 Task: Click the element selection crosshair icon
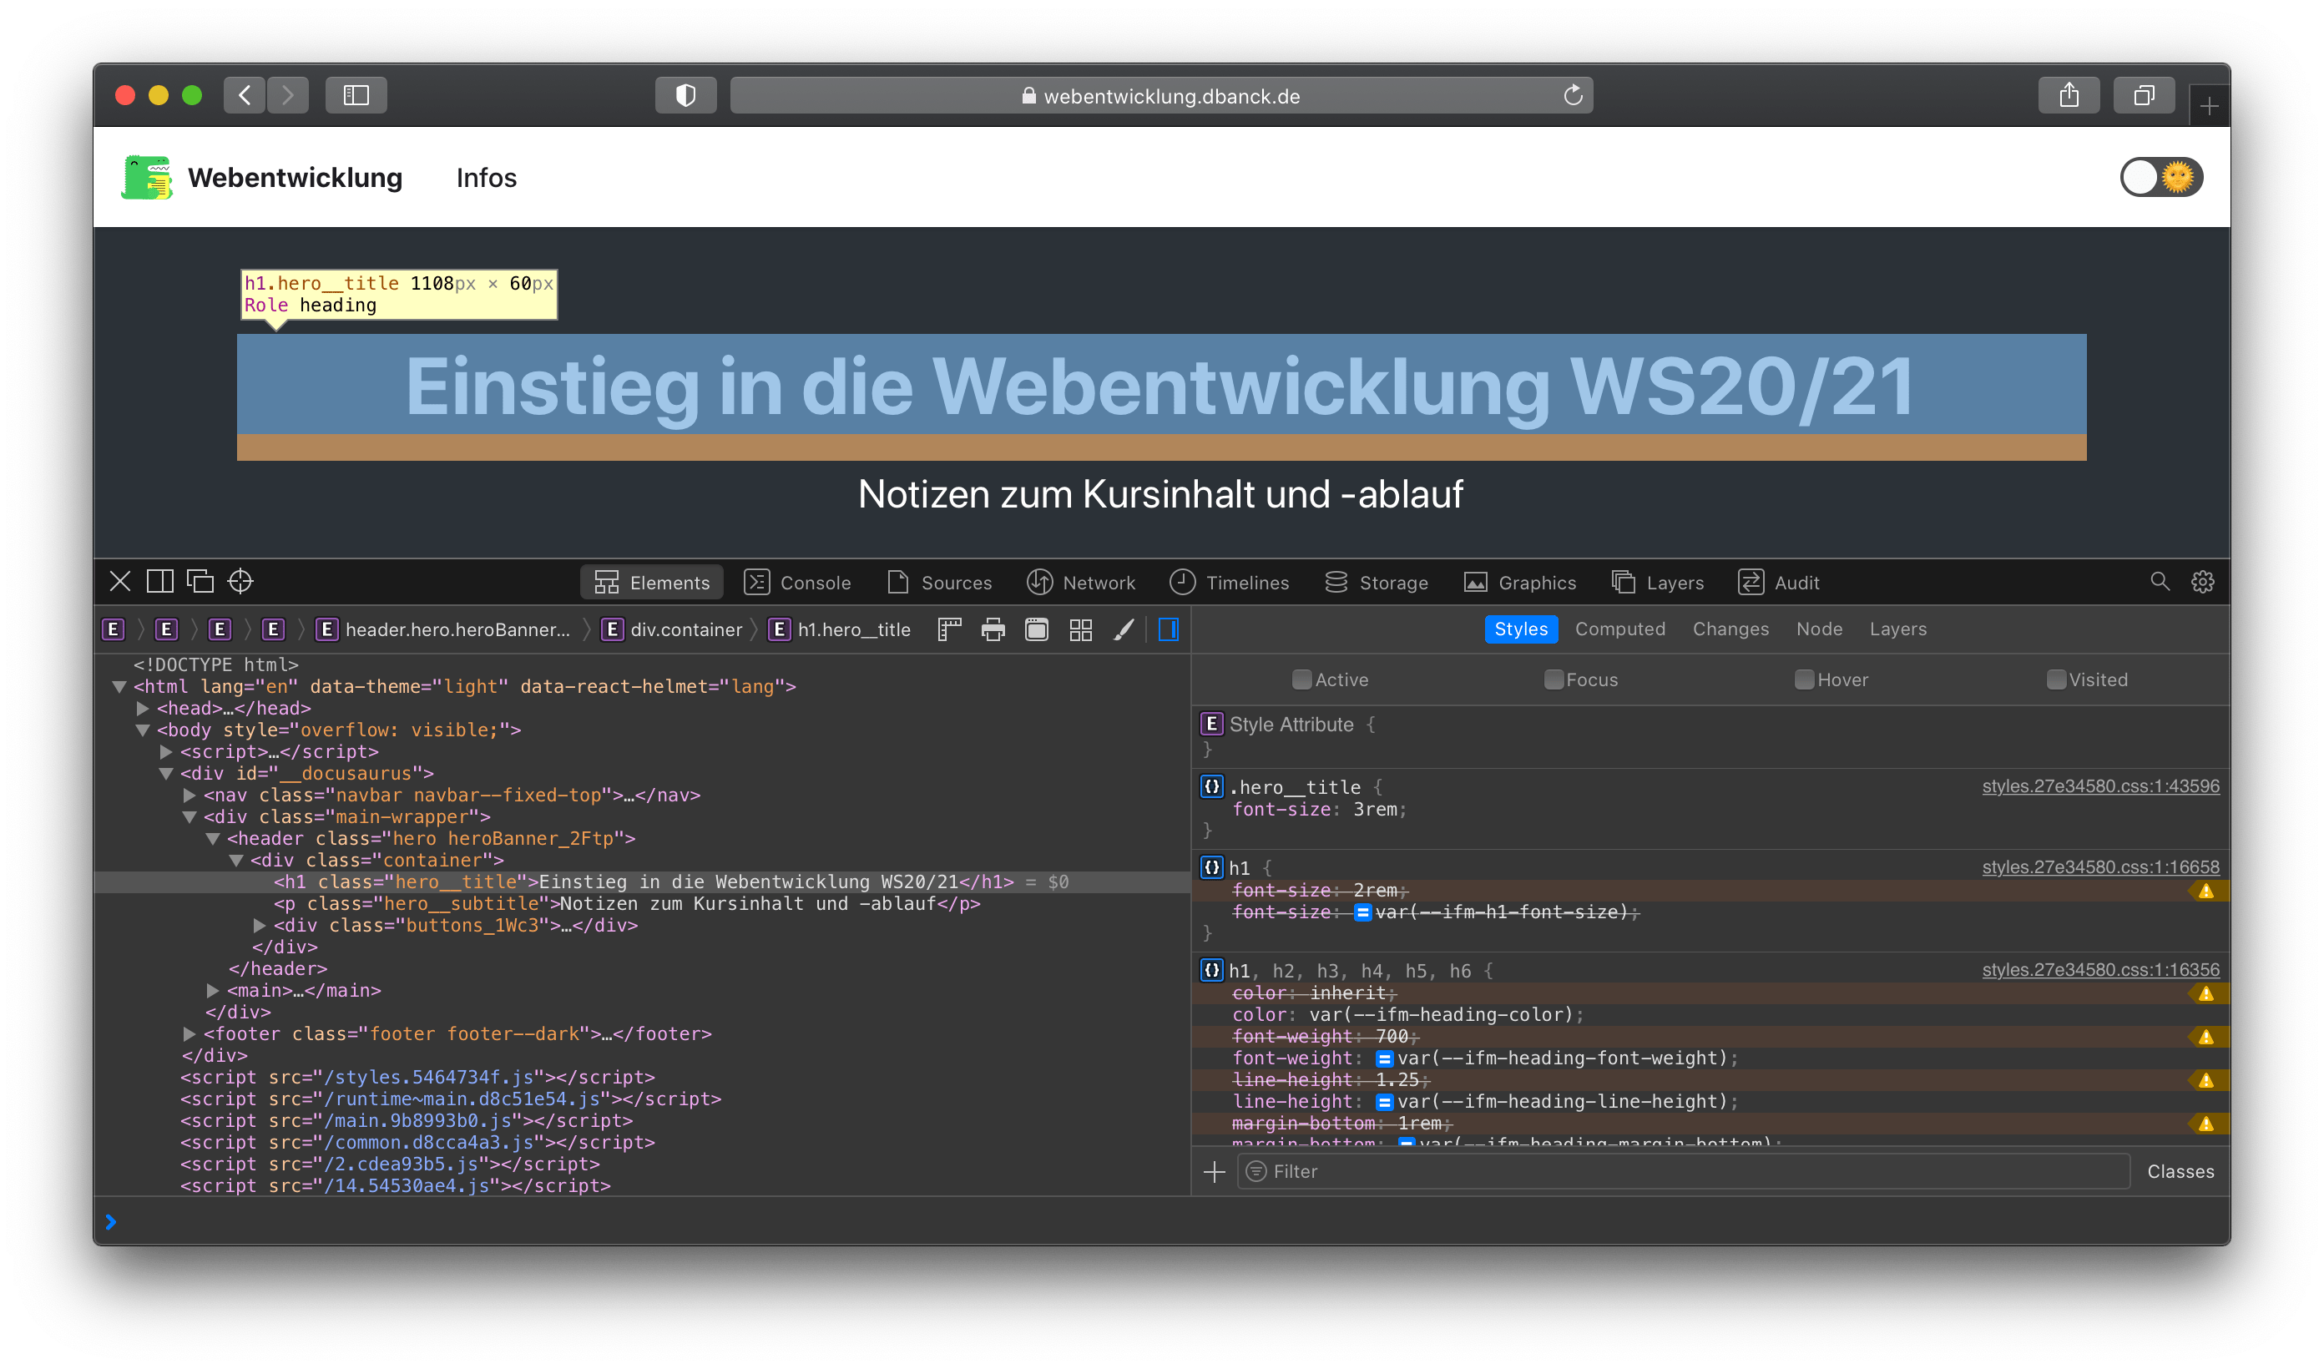pos(240,581)
